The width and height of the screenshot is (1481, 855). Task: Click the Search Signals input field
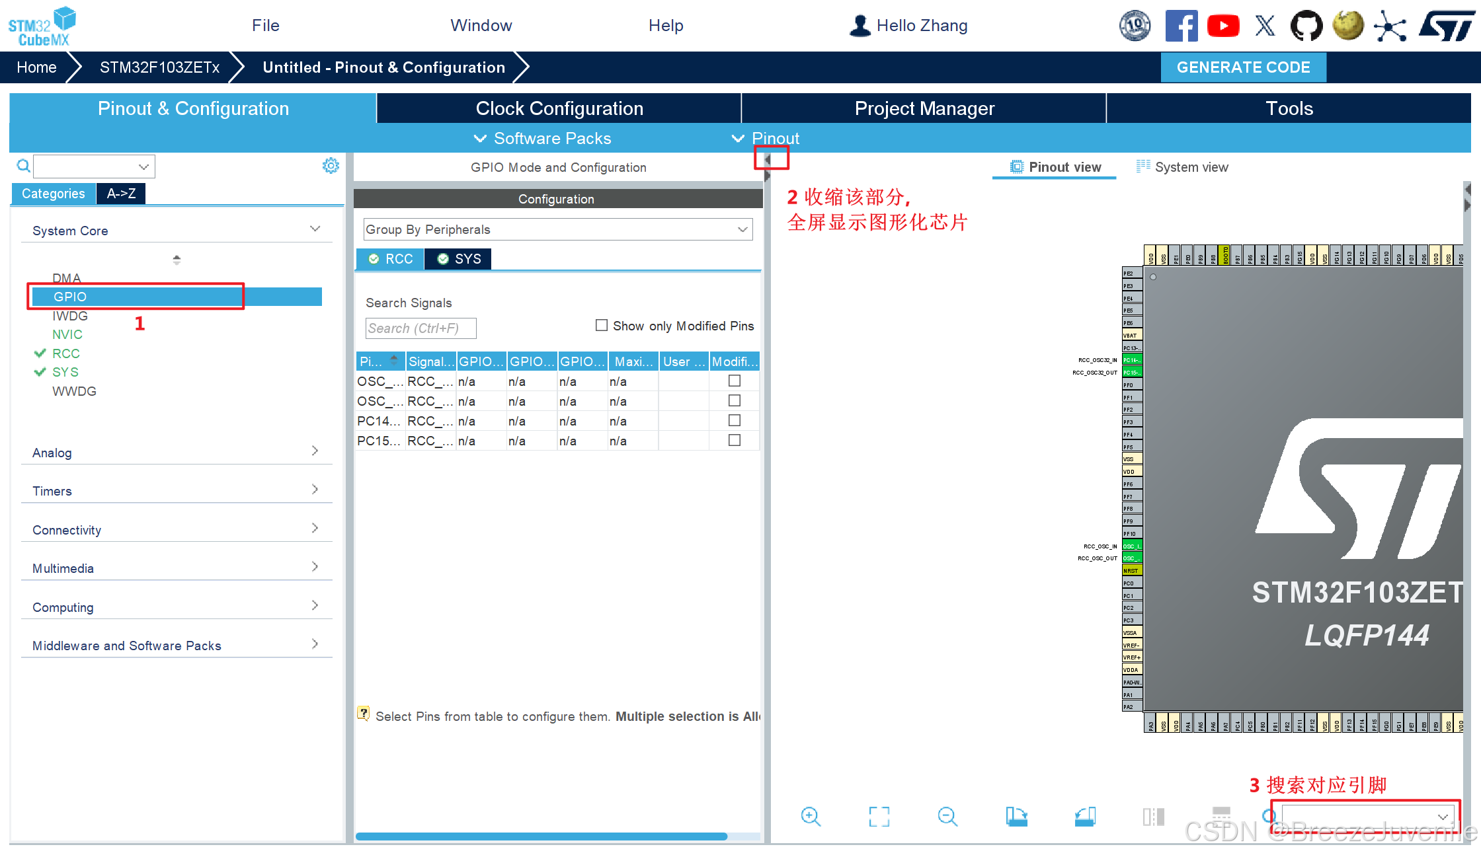click(420, 328)
